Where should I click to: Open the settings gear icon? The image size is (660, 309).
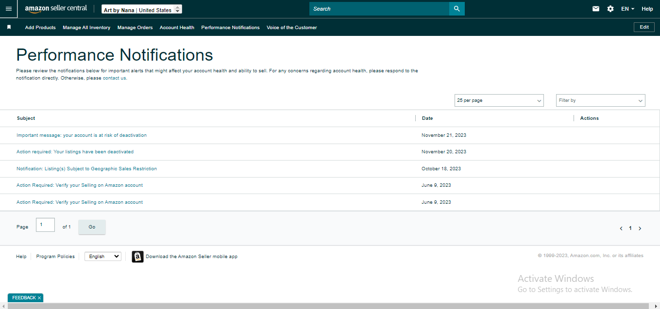coord(610,9)
